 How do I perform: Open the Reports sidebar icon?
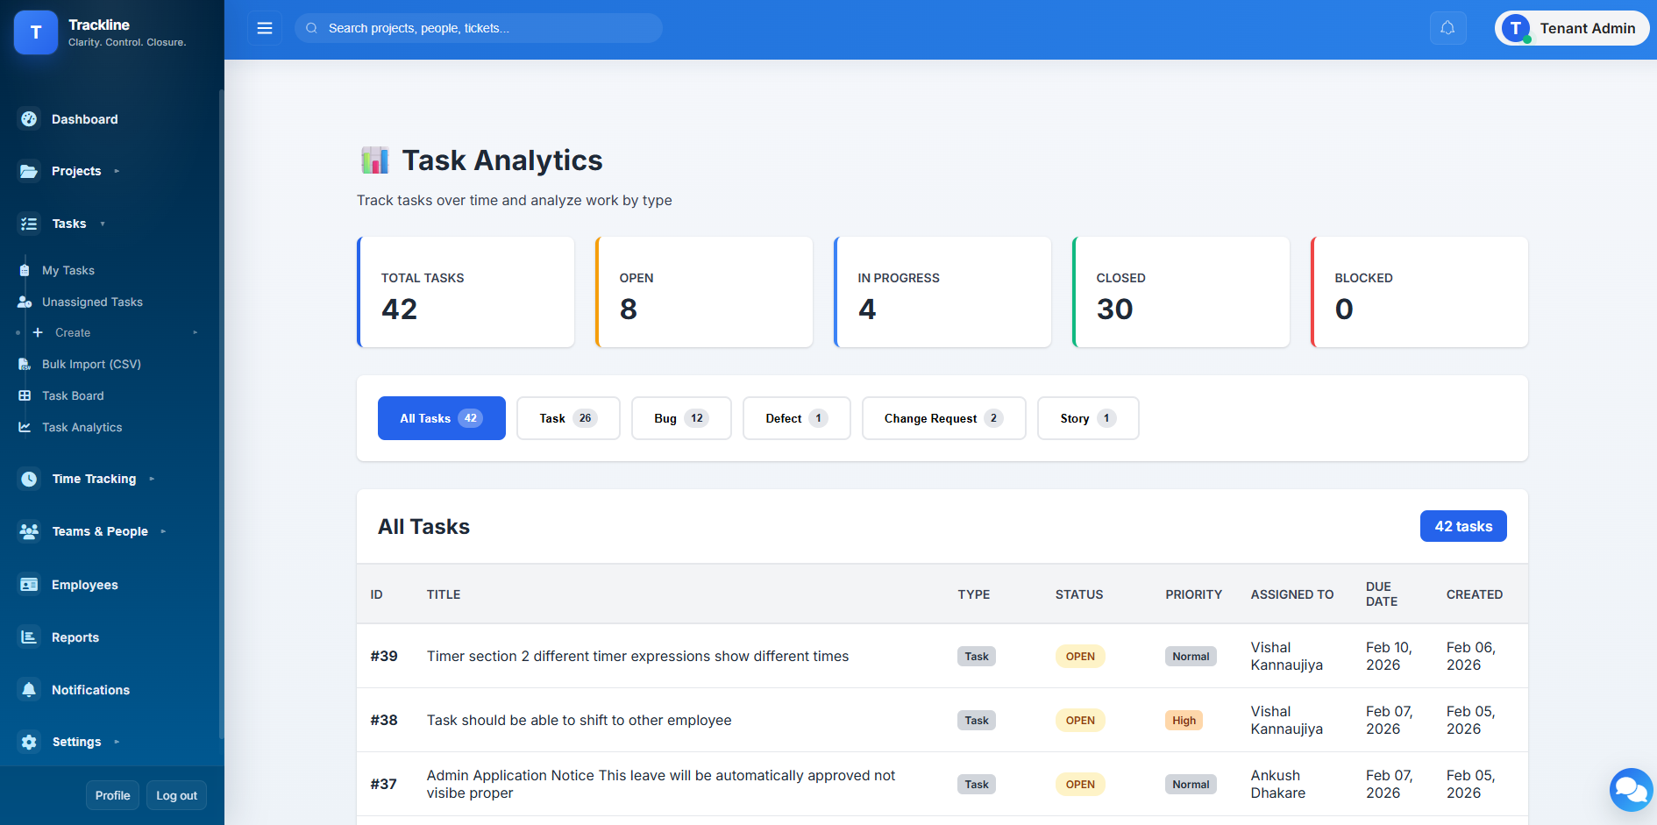[29, 637]
